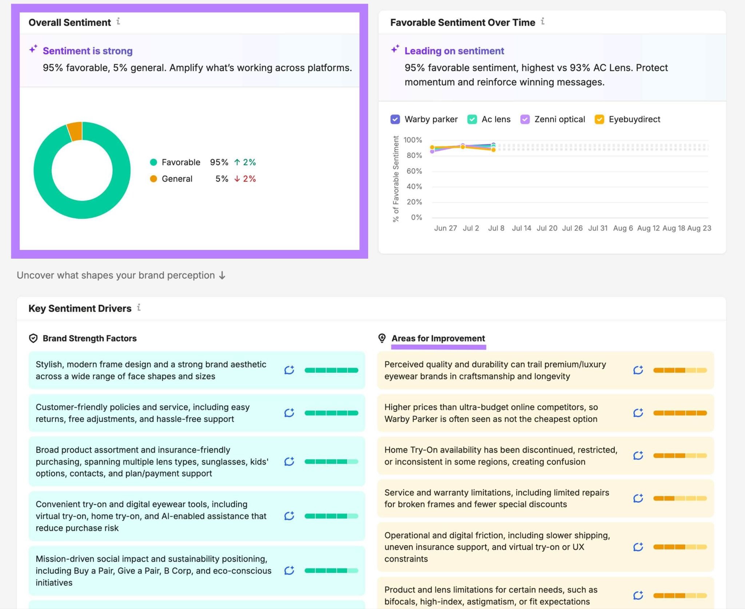Click the severity bar for Operational and digital friction
The height and width of the screenshot is (609, 745).
(680, 547)
